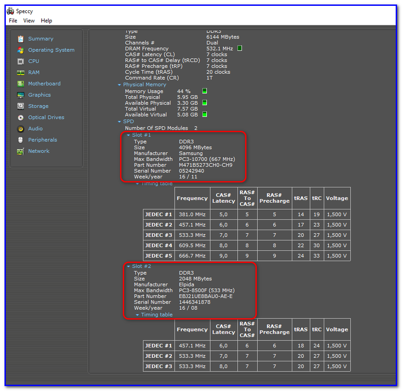This screenshot has width=402, height=391.
Task: Click Slot #1 part number M471B5273CH0-CH9
Action: [205, 165]
